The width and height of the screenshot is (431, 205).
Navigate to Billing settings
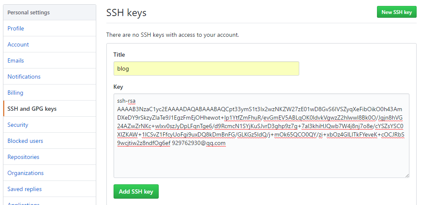[15, 93]
